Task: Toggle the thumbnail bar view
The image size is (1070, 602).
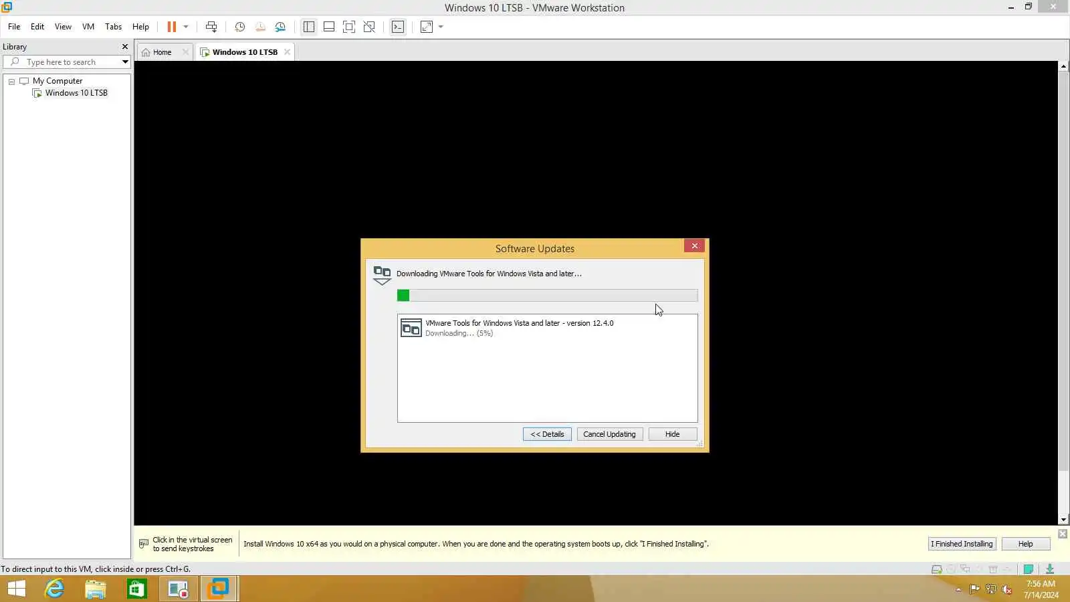Action: coord(329,27)
